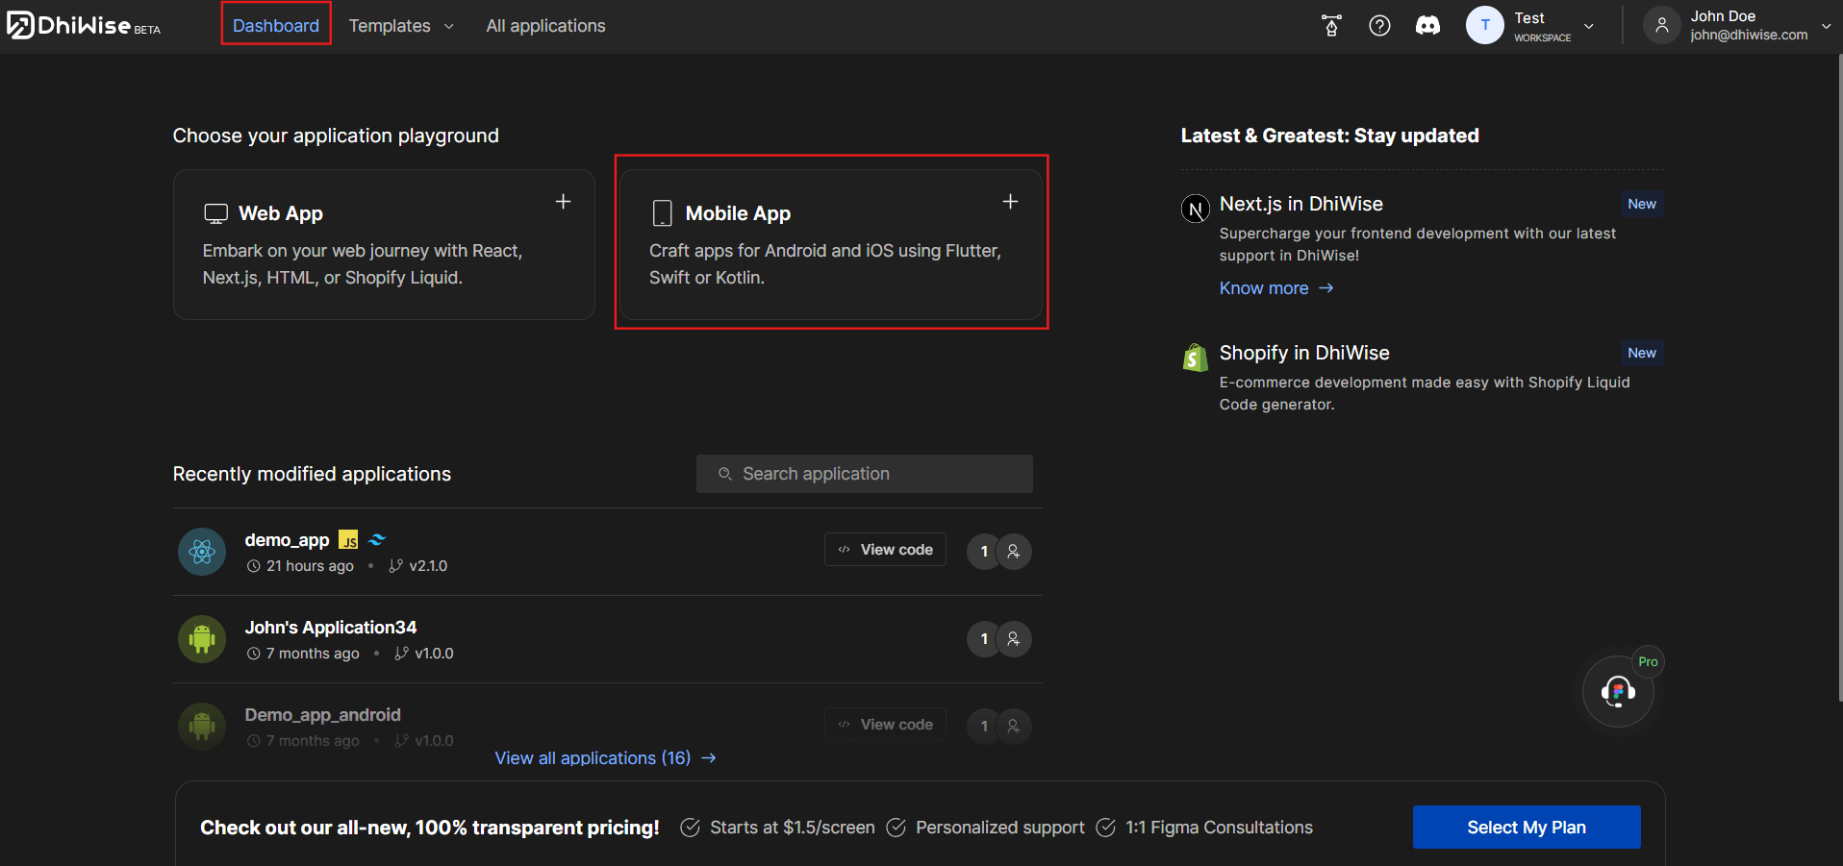Select the Flutter badge next to demo_app
Viewport: 1843px width, 866px height.
(x=376, y=539)
